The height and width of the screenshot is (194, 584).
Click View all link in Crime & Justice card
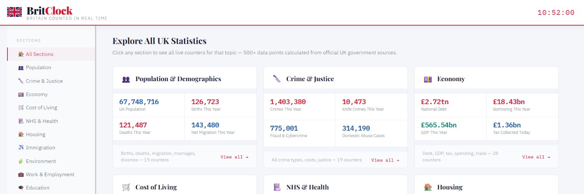[x=385, y=160]
